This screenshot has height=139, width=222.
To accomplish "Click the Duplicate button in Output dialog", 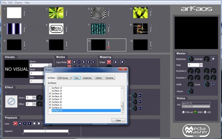I will [87, 78].
